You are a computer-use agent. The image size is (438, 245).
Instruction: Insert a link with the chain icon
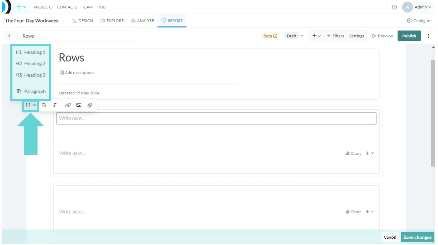(68, 105)
